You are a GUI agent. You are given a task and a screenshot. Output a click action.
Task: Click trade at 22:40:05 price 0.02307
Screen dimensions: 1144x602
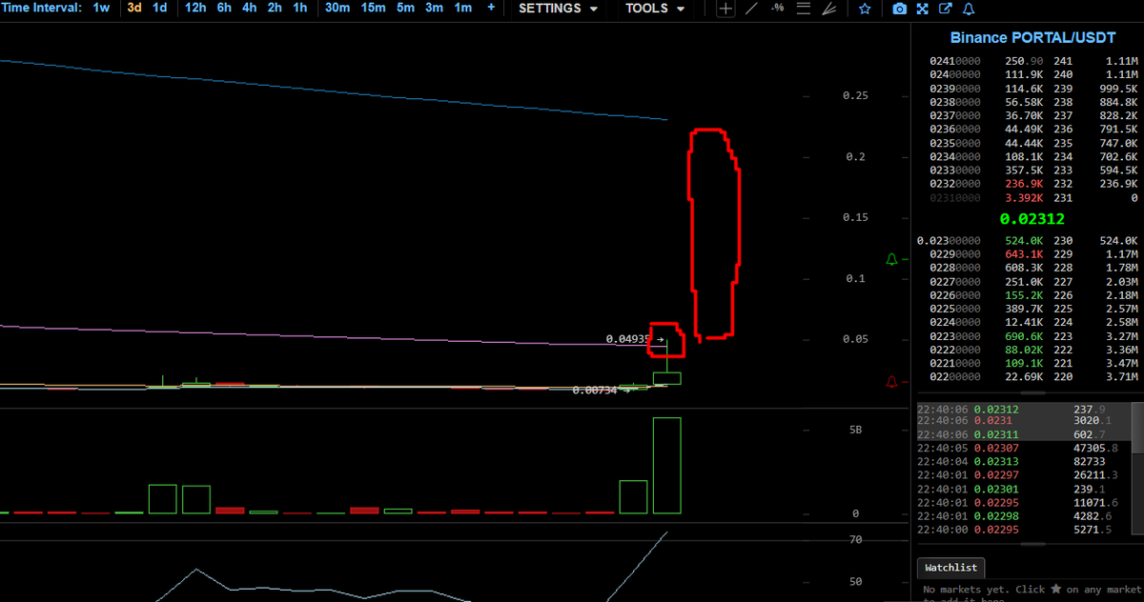click(x=1023, y=448)
